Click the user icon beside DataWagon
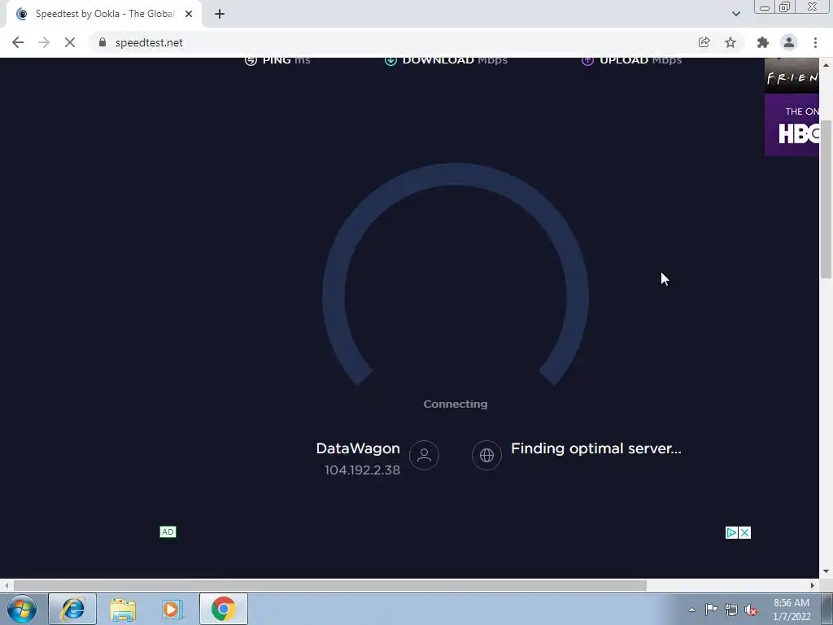Viewport: 833px width, 625px height. tap(424, 456)
